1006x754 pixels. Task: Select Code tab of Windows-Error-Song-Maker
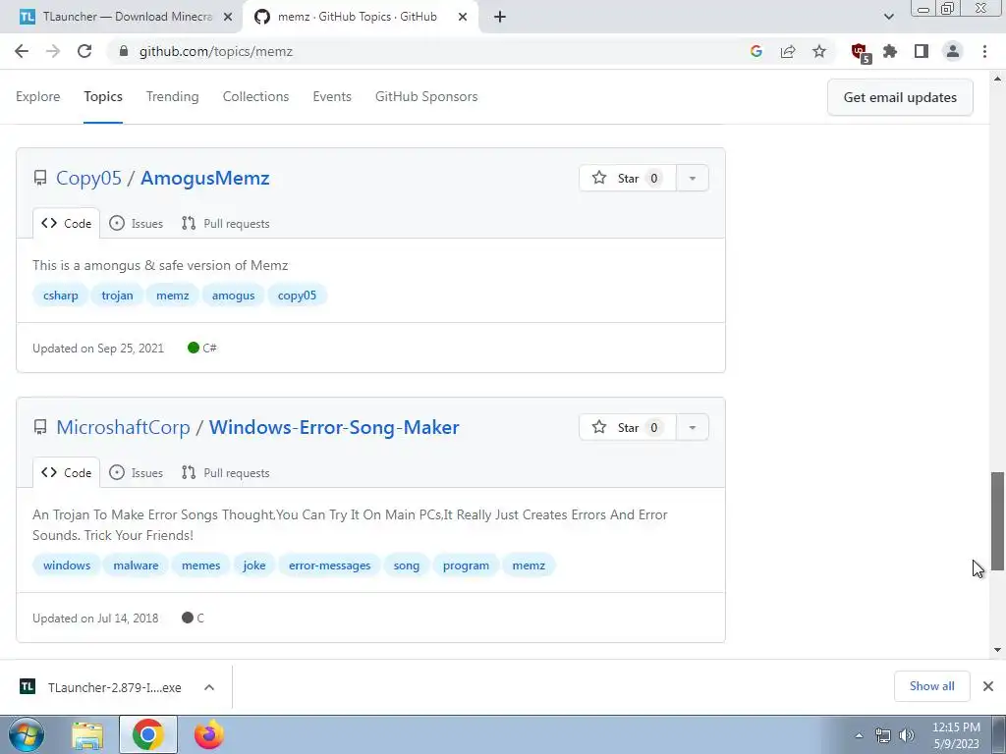click(x=66, y=472)
